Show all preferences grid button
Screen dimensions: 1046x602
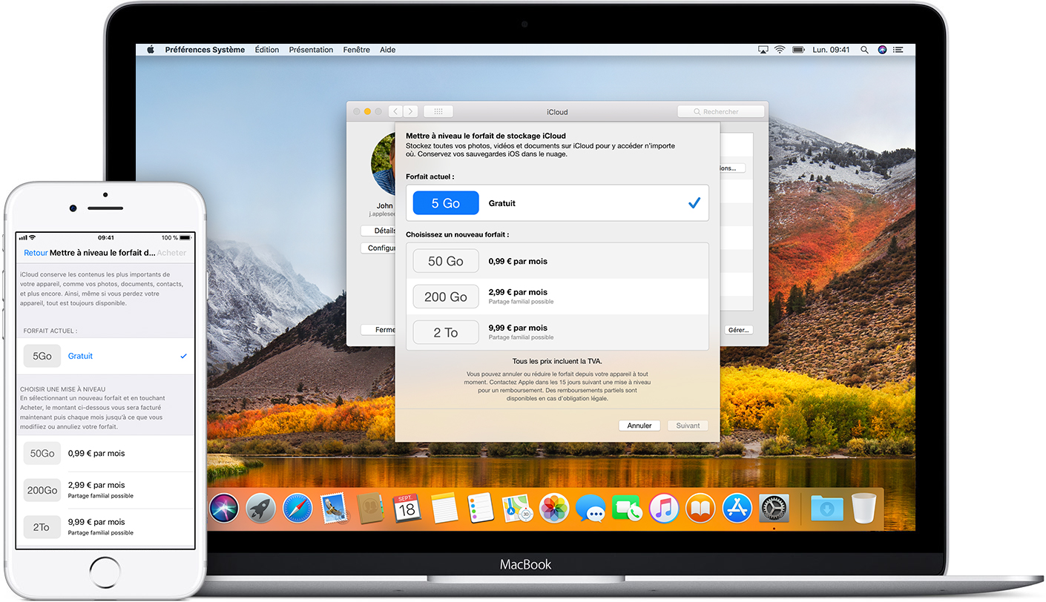(438, 111)
